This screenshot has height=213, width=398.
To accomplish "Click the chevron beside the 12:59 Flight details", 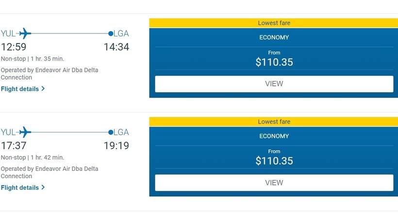I will tap(43, 89).
